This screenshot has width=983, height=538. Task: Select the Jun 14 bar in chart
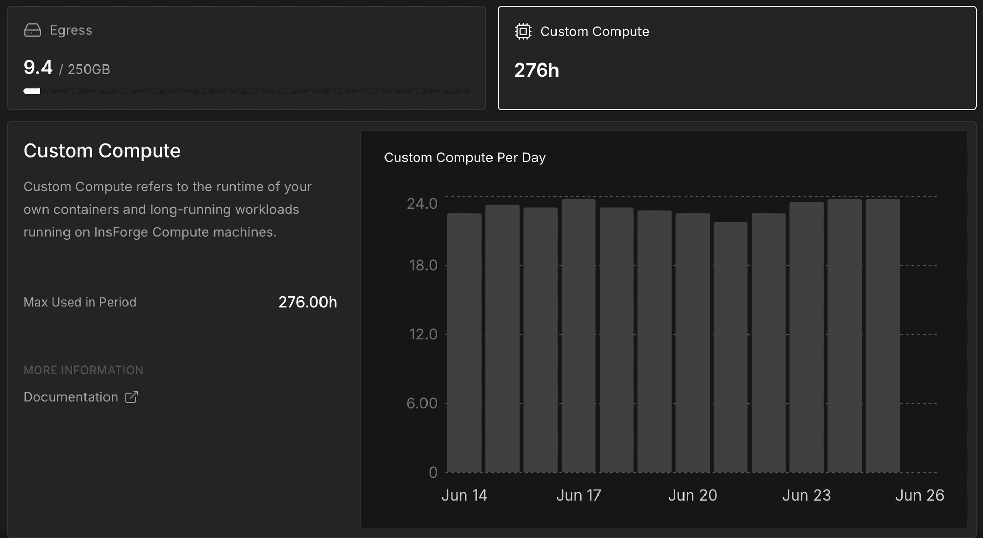(464, 343)
